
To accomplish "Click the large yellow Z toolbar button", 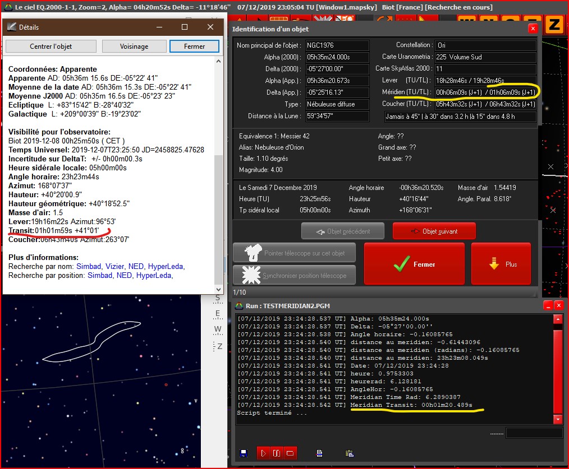I will point(554,25).
